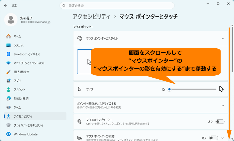Open ホーム in the sidebar
This screenshot has height=141, width=234.
35,36
